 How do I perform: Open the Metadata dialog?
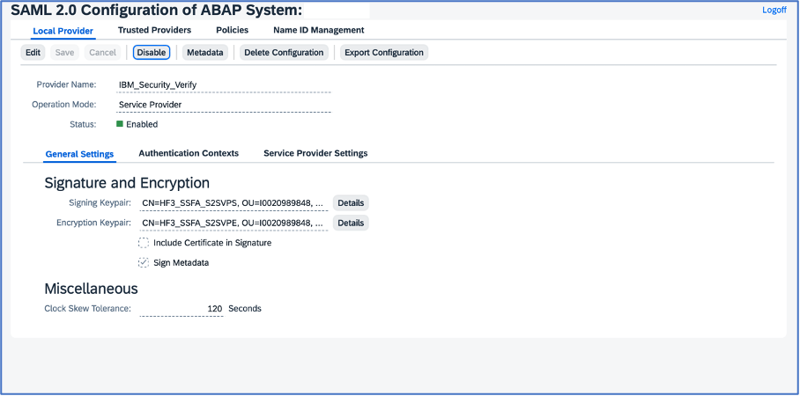(x=205, y=53)
